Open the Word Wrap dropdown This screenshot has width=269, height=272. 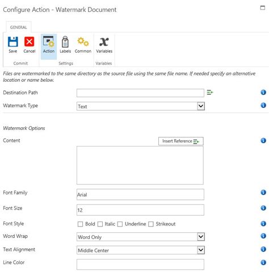[x=201, y=237]
